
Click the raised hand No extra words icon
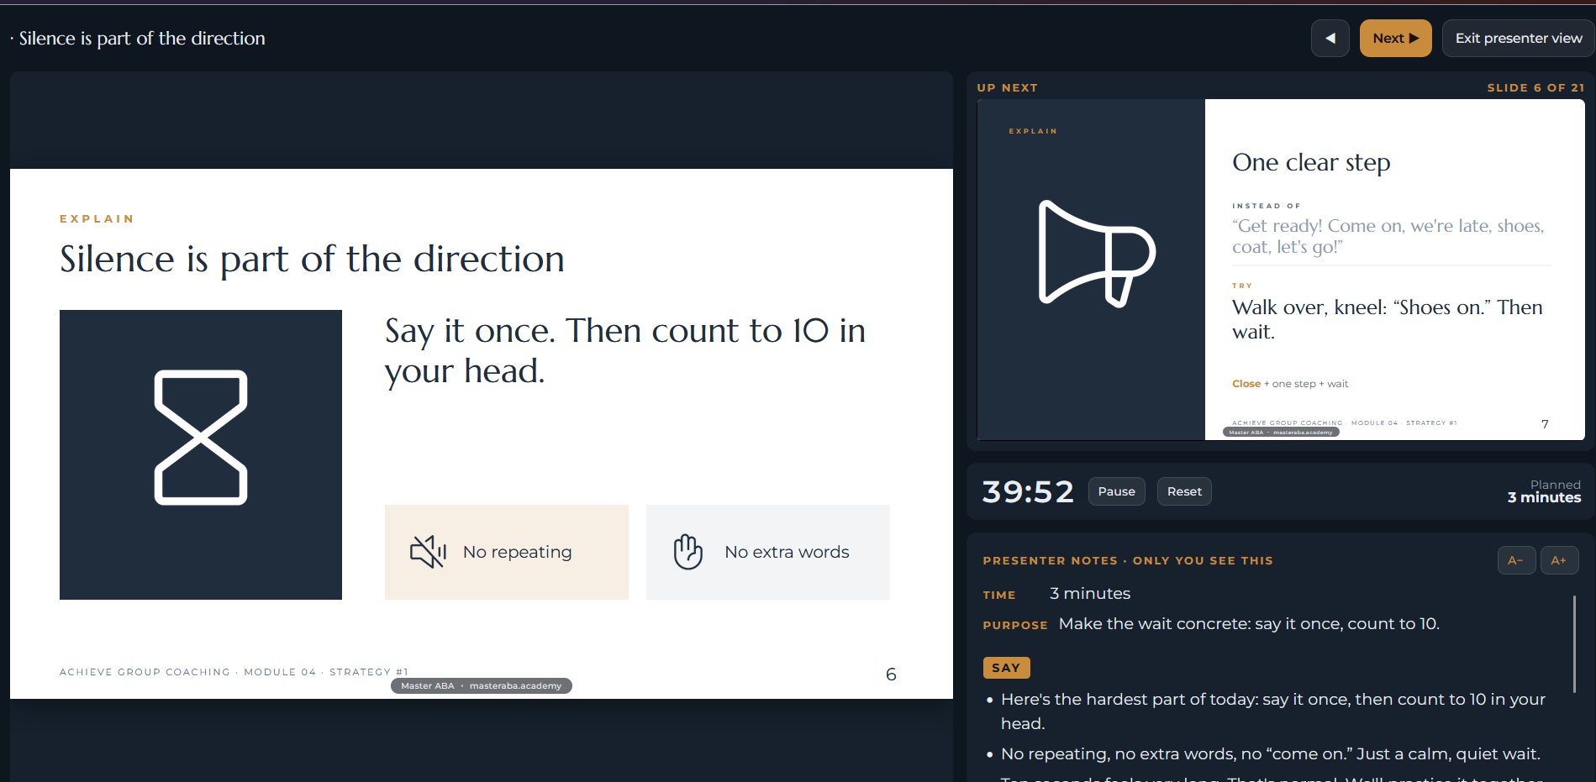click(687, 552)
